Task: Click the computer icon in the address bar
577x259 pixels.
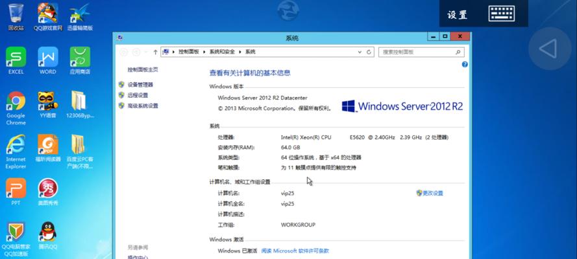Action: coord(166,52)
